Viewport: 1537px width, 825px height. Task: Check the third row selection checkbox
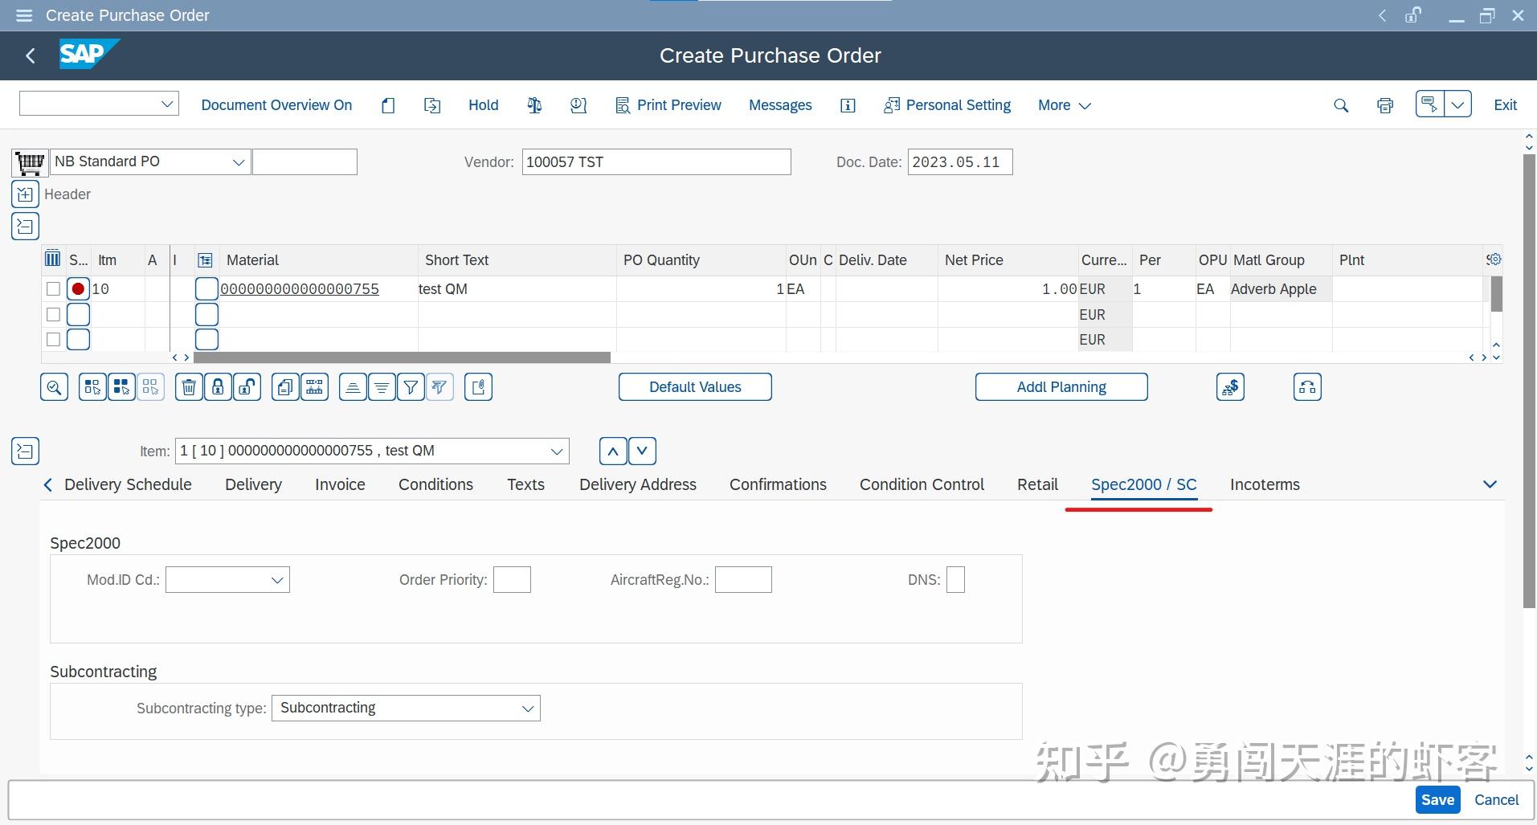(x=53, y=339)
